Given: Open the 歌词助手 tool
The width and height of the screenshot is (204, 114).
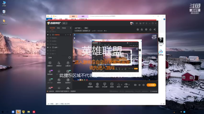Looking at the screenshot, I should 68,81.
